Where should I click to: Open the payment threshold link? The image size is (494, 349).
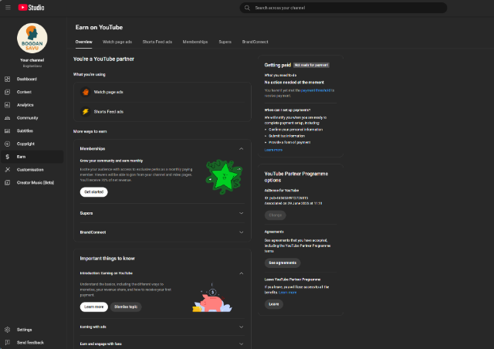pyautogui.click(x=316, y=90)
